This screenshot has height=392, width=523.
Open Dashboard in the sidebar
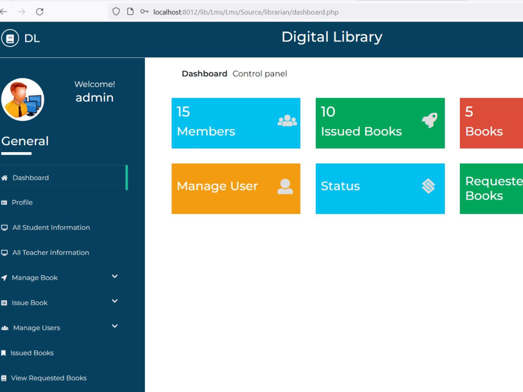click(63, 178)
